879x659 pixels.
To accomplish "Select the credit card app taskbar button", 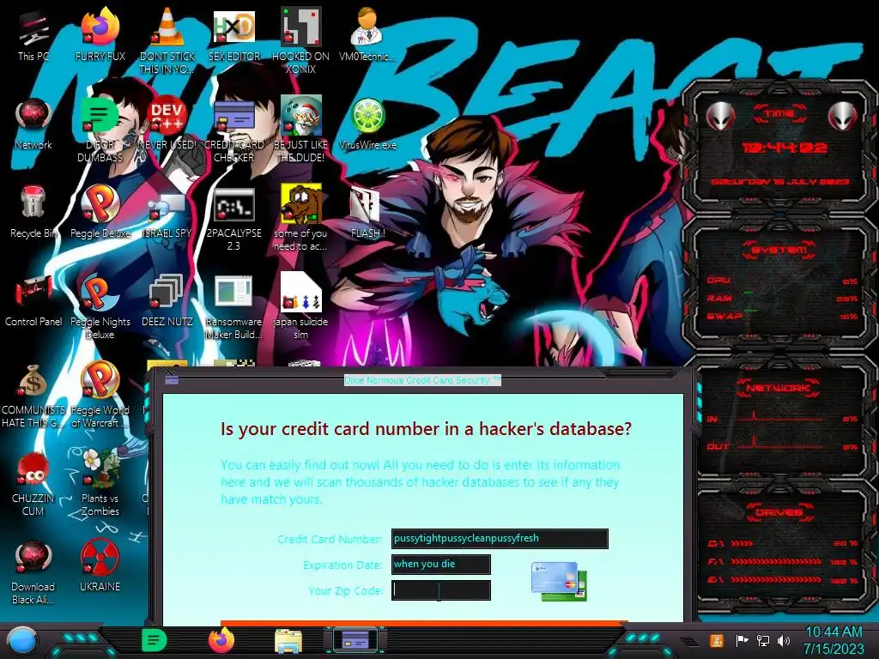I will (x=355, y=640).
